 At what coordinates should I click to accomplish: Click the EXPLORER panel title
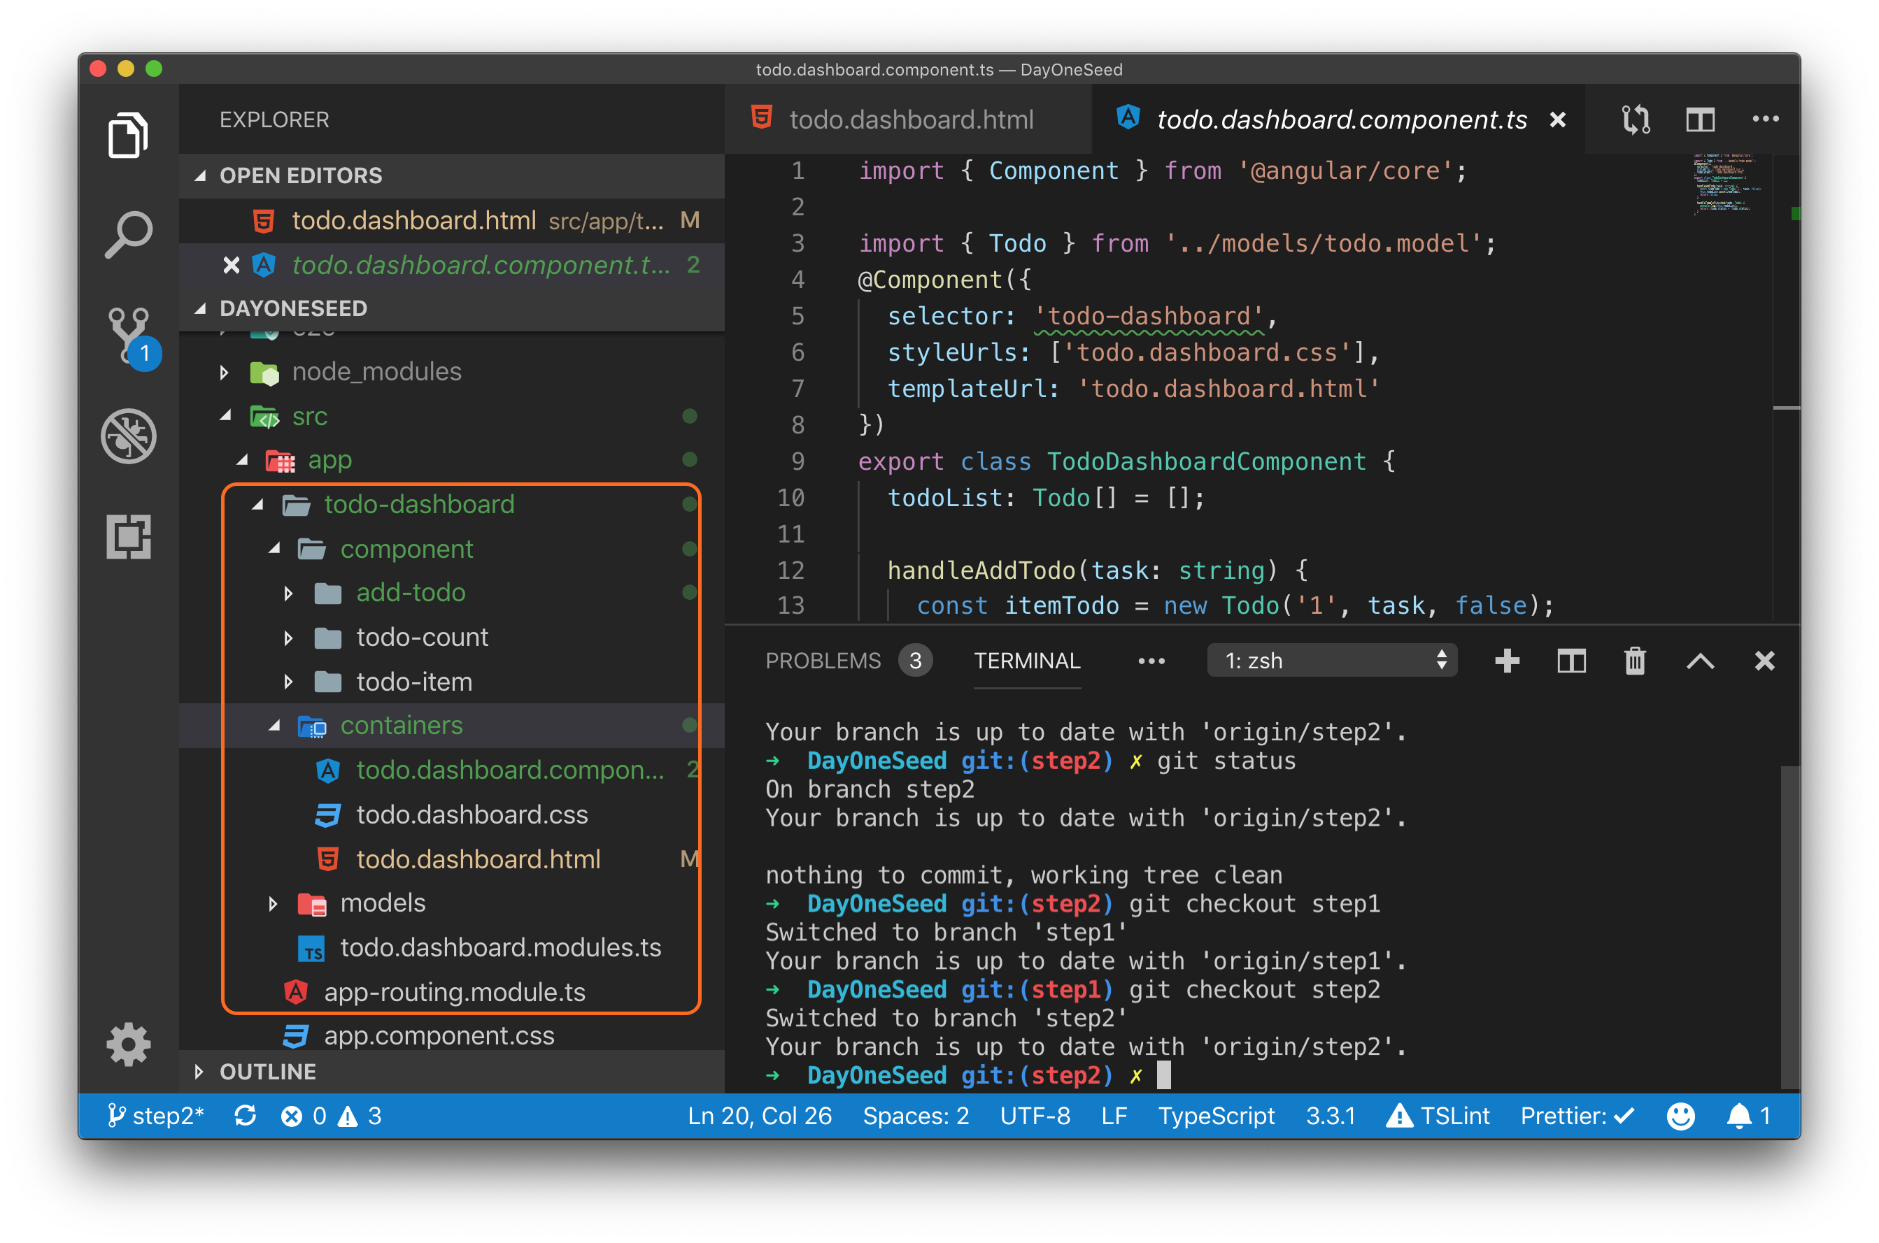(274, 120)
